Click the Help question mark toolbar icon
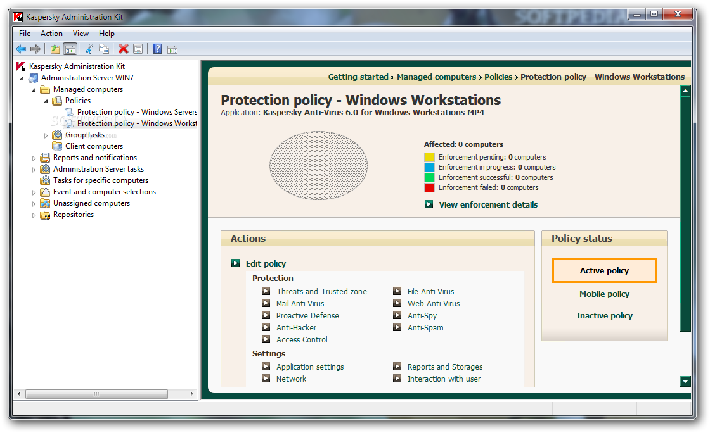Viewport: 710px width, 433px height. 158,49
